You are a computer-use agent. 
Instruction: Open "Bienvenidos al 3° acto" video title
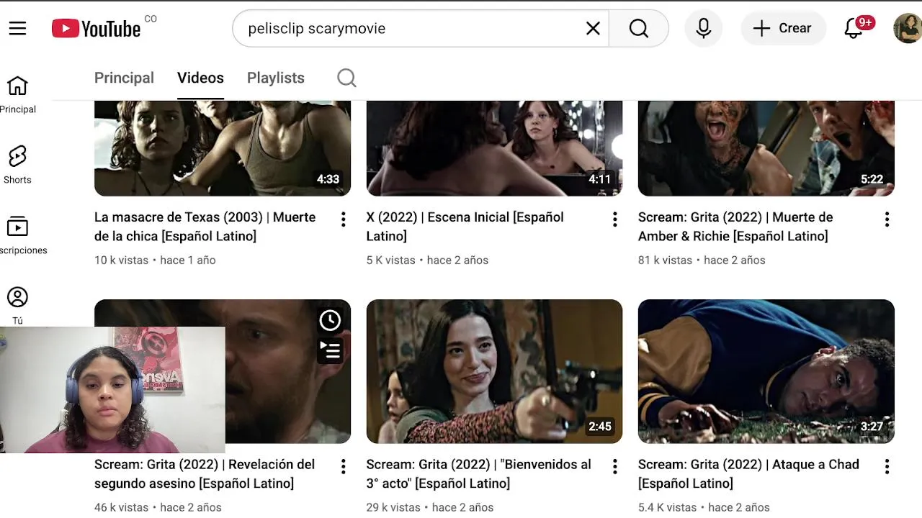(478, 473)
